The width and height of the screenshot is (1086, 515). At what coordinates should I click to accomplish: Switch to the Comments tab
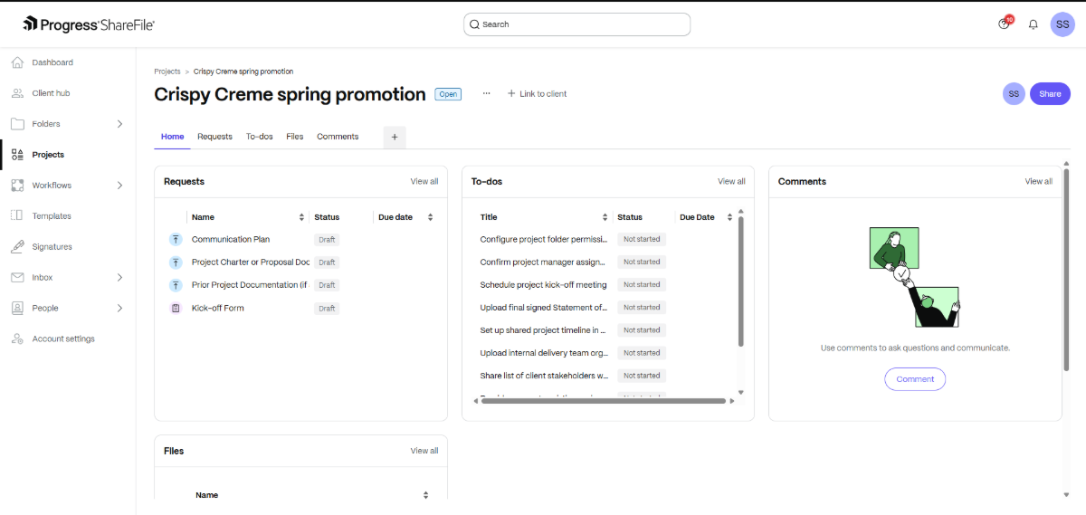(x=338, y=137)
